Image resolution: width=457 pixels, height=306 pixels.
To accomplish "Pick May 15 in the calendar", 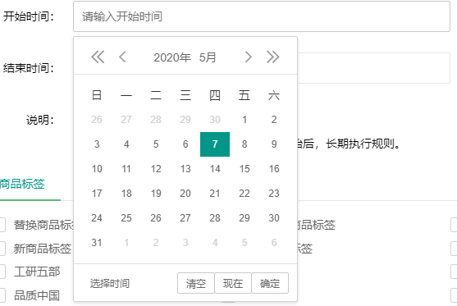I will pos(244,169).
